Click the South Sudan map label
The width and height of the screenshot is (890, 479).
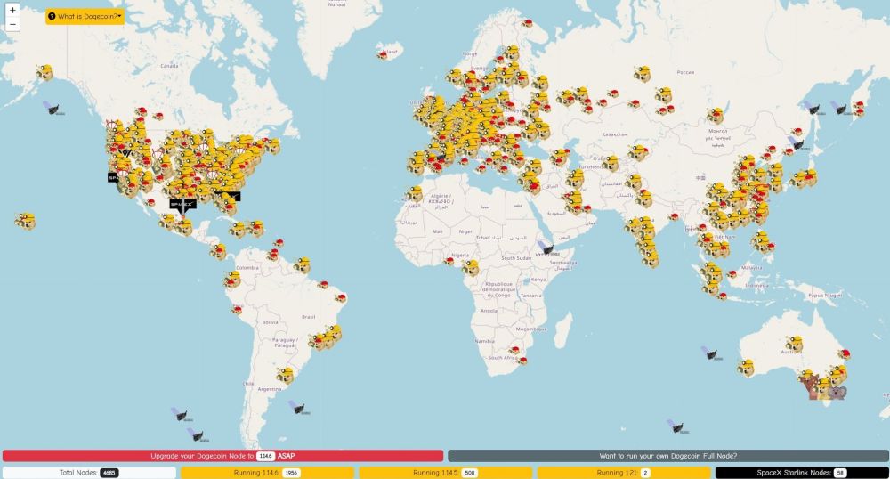point(516,257)
